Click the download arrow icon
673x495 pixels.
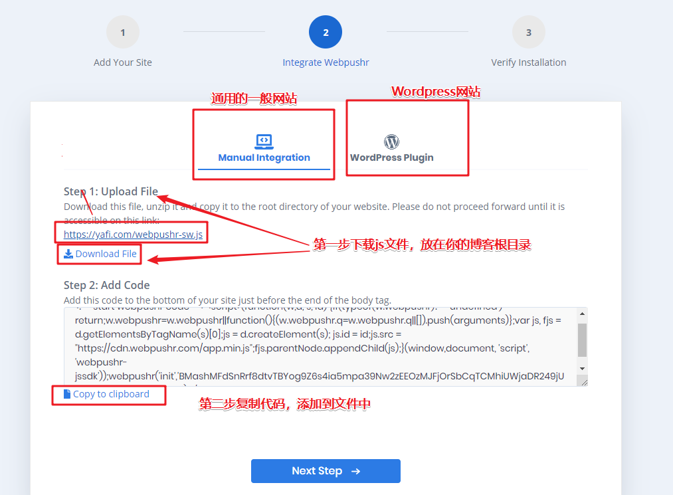pos(68,254)
